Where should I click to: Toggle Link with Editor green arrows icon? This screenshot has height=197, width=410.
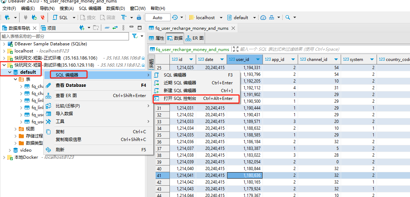pos(115,28)
